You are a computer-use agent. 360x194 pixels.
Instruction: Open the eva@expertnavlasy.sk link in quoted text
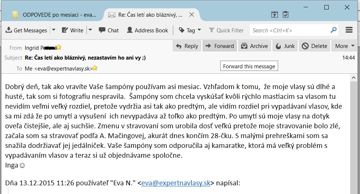click(x=176, y=183)
